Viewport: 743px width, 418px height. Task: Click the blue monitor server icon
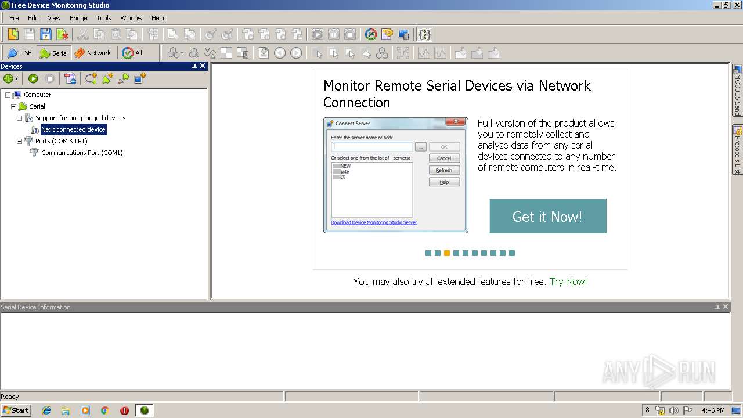pos(403,34)
